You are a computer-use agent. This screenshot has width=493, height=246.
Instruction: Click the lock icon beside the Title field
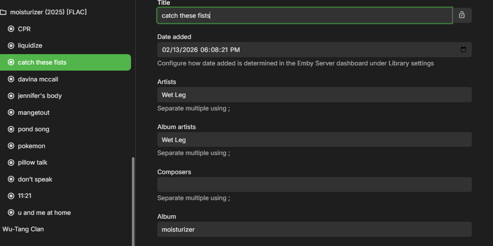click(x=462, y=15)
